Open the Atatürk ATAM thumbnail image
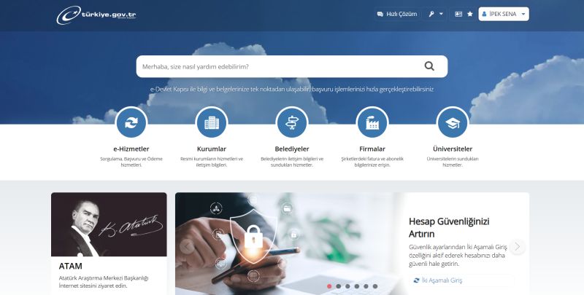Screen dimensions: 584x295 click(109, 224)
